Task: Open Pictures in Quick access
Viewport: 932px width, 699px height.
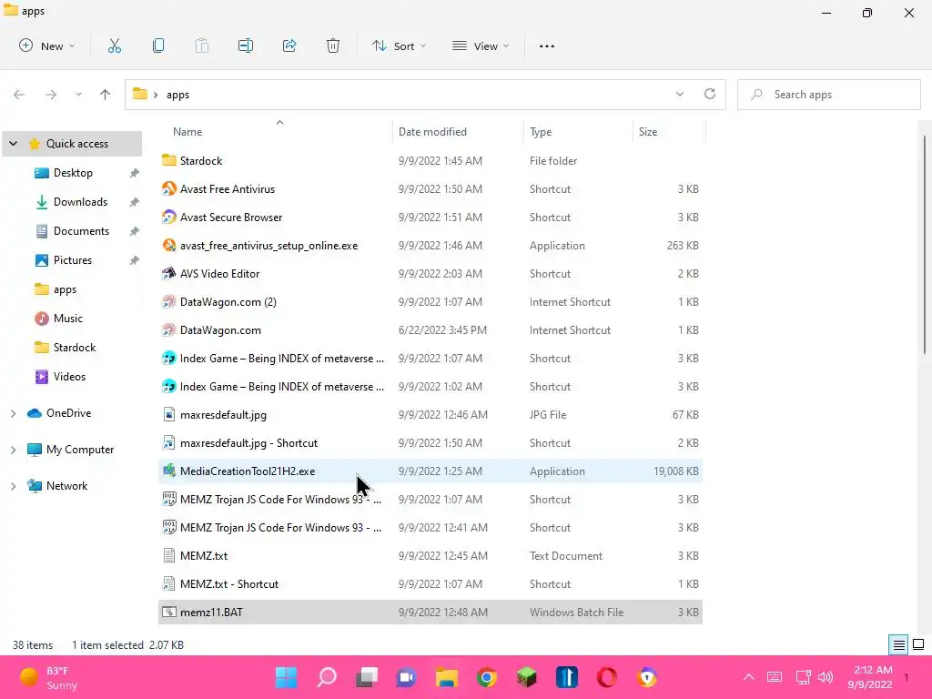Action: [73, 260]
